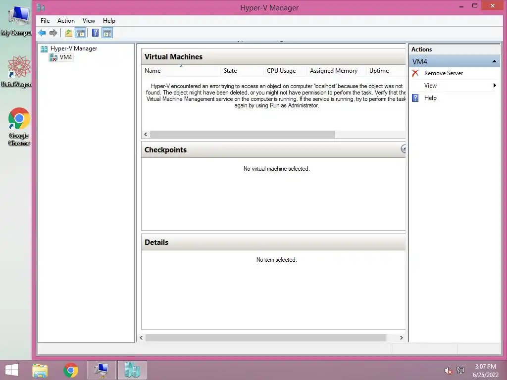507x380 pixels.
Task: Click the Virtual Machines section heading
Action: [173, 57]
